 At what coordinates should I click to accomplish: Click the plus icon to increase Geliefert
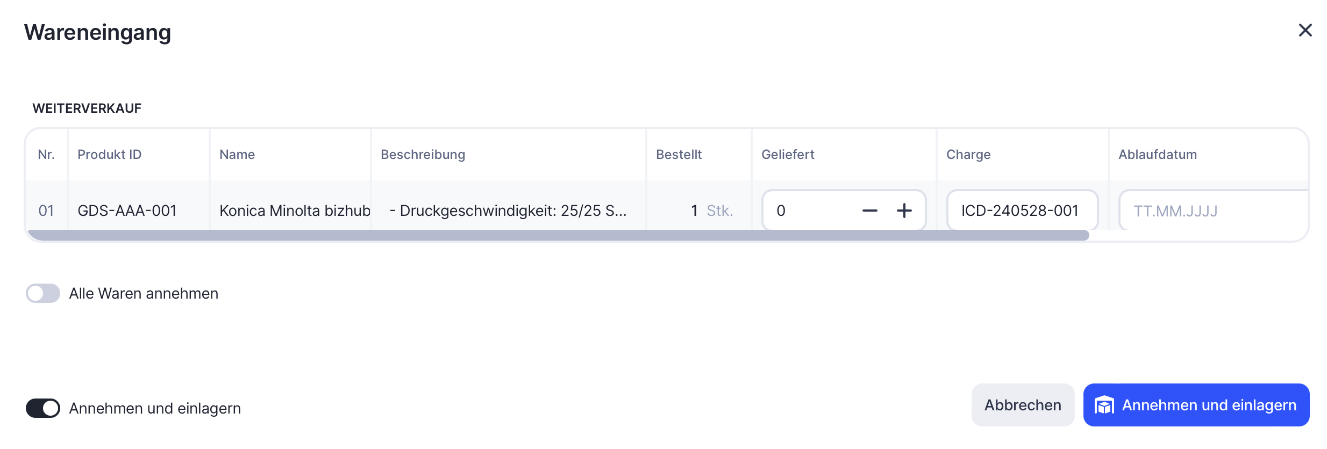[x=904, y=211]
